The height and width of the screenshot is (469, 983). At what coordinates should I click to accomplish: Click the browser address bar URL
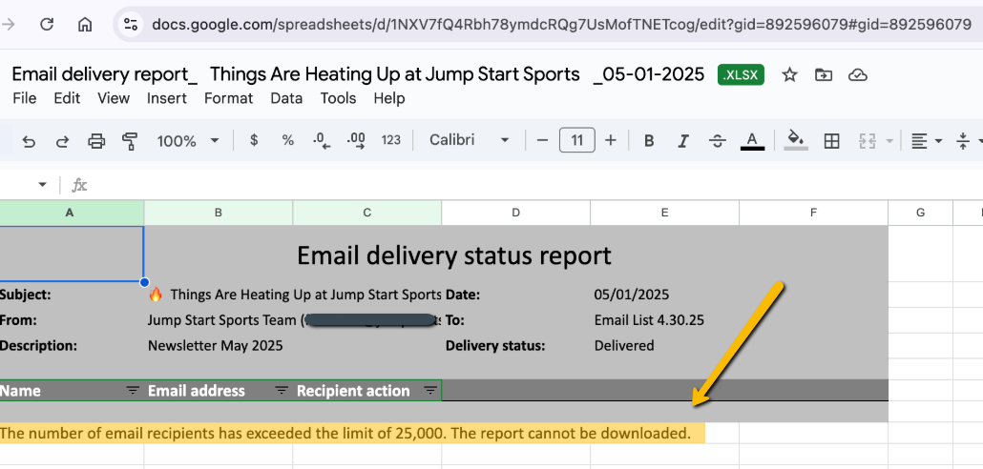pos(561,25)
